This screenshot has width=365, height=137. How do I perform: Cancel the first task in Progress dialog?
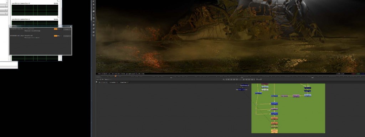(x=67, y=29)
